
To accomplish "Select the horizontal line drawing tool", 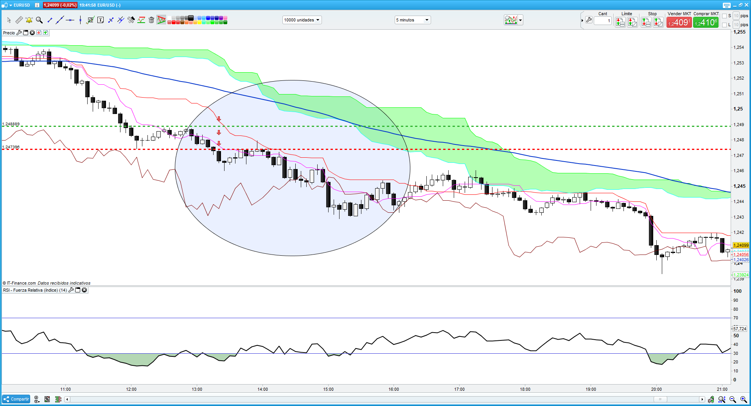I will (70, 20).
